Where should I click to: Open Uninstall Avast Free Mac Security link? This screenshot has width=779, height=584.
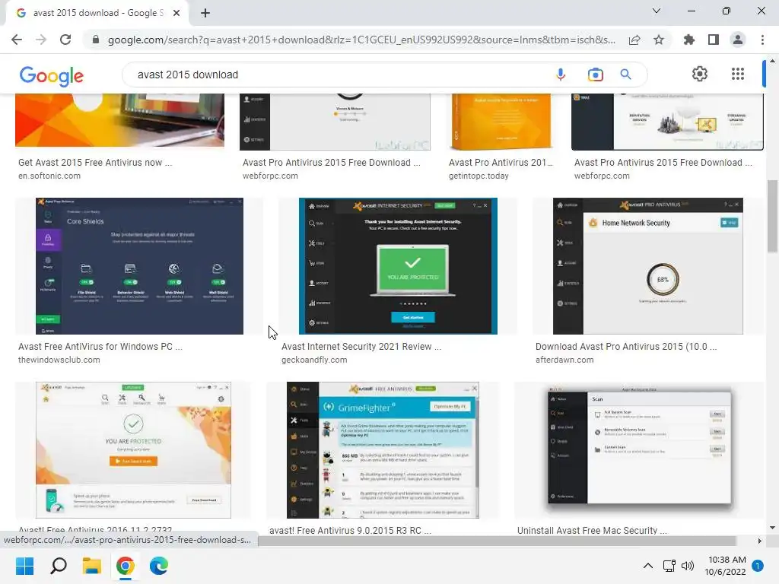pyautogui.click(x=592, y=530)
